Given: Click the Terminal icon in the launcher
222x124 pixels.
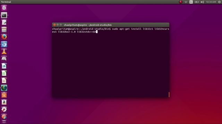Looking at the screenshot, I should pyautogui.click(x=4, y=15).
